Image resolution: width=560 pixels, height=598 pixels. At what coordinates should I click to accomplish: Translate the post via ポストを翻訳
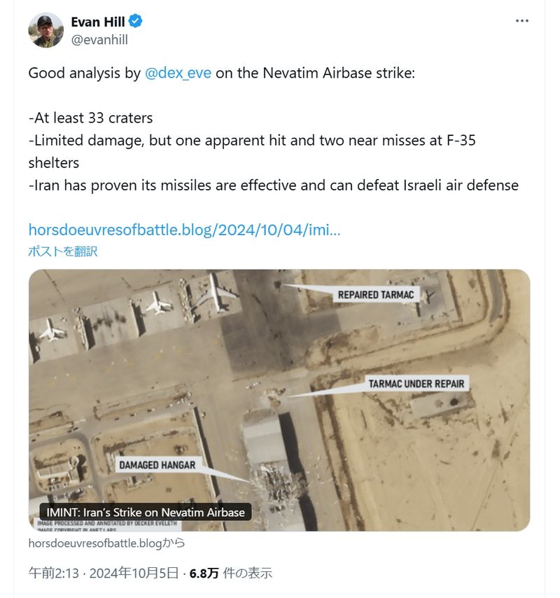pyautogui.click(x=63, y=251)
